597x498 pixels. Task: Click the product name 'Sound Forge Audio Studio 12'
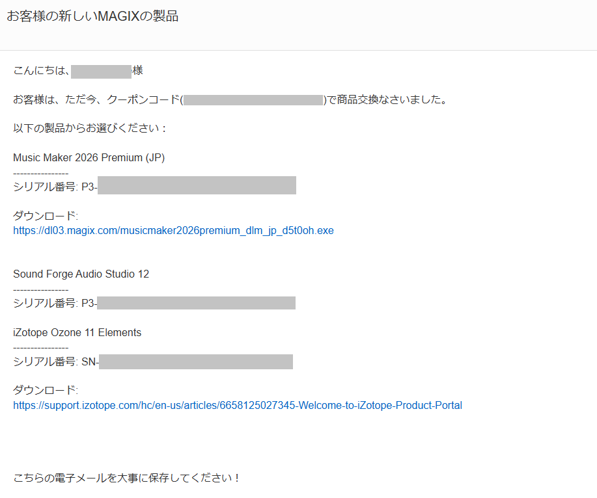(x=81, y=274)
